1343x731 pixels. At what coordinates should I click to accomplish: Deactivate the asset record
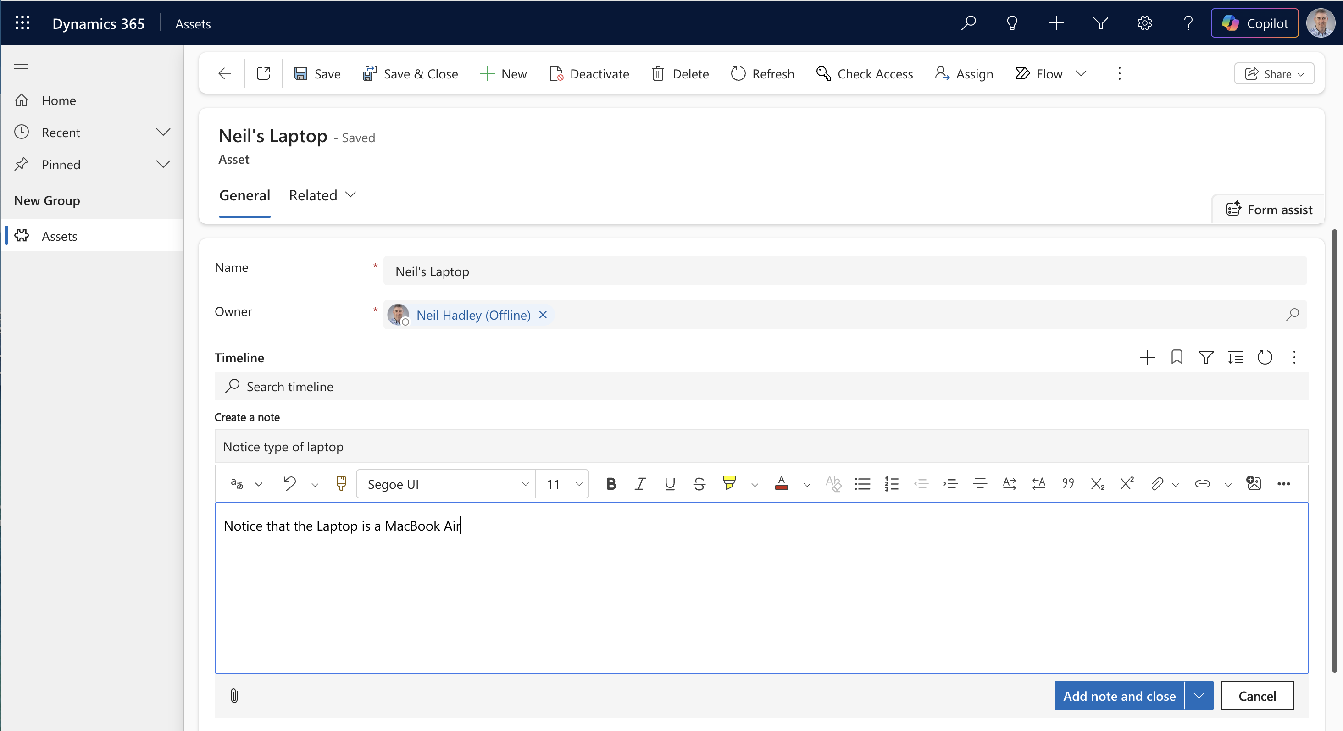pyautogui.click(x=589, y=73)
